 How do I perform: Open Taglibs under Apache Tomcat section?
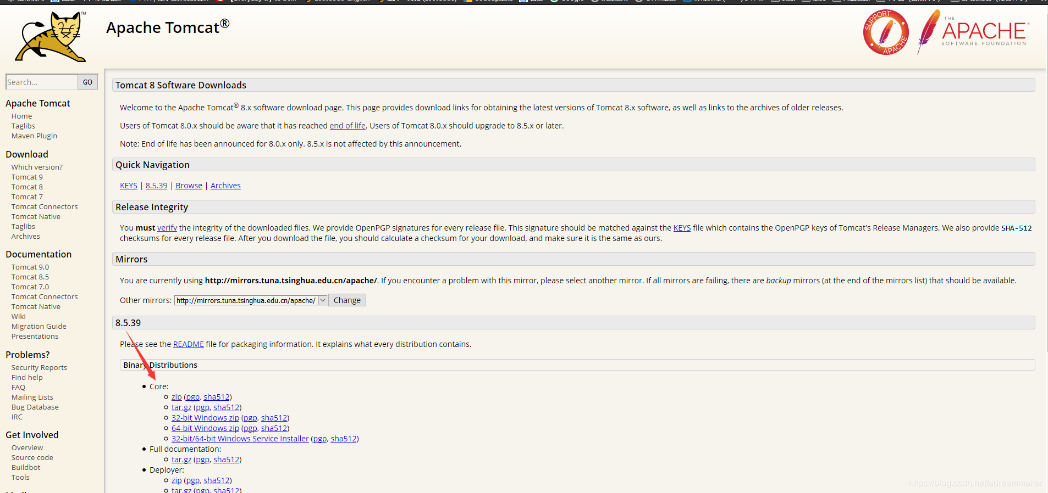point(23,126)
